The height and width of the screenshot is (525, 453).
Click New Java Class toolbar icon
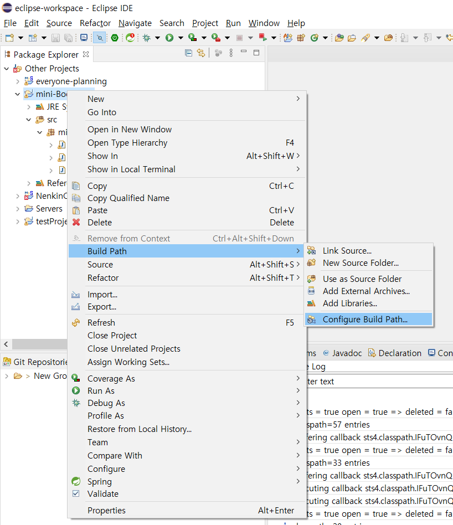(314, 38)
